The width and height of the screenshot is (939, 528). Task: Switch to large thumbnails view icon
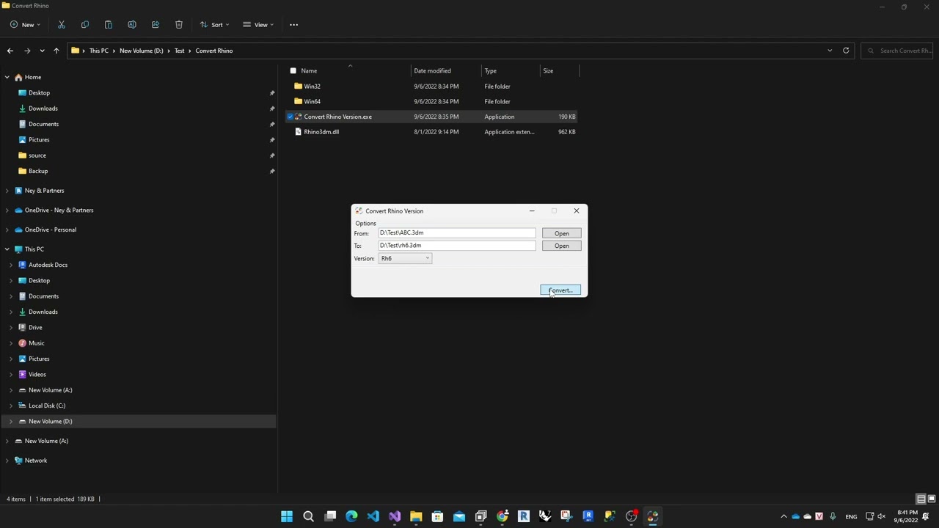click(932, 499)
